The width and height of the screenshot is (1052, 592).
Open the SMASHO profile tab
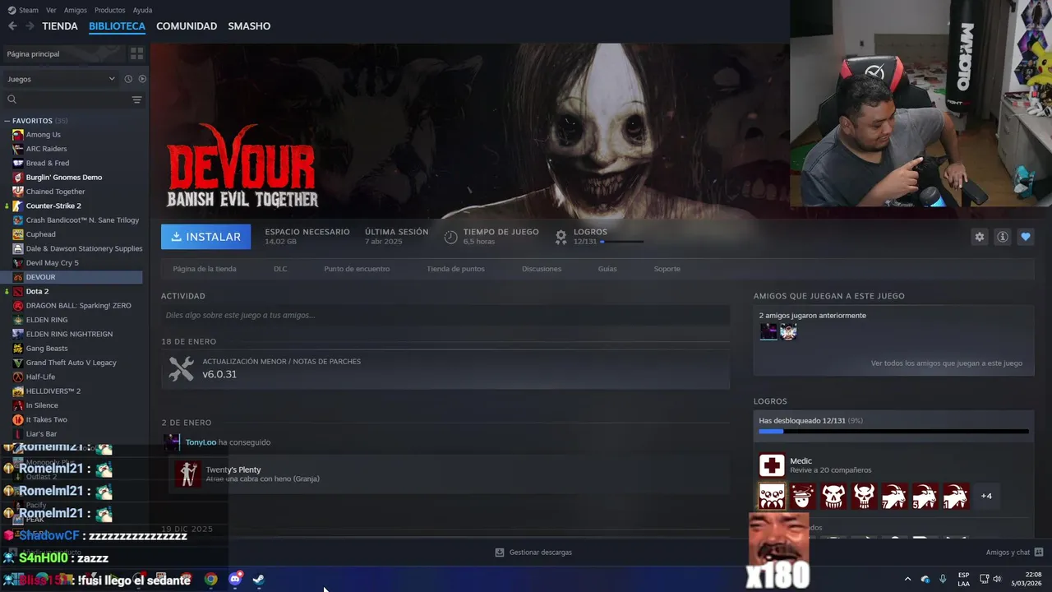[x=249, y=26]
